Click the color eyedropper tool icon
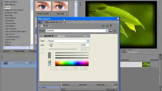 coord(50,65)
